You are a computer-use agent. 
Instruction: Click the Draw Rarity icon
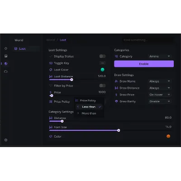click(x=116, y=101)
